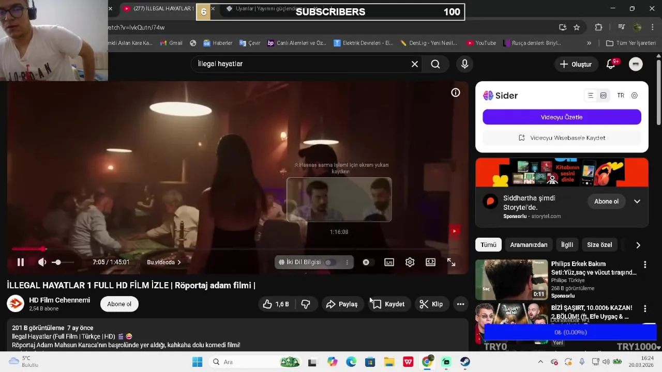Open Chrome extensions puzzle icon
662x372 pixels.
[x=599, y=27]
